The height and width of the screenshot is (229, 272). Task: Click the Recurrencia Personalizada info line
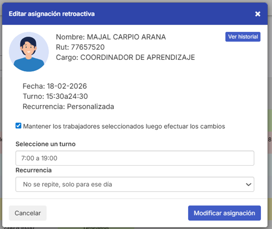coord(68,107)
